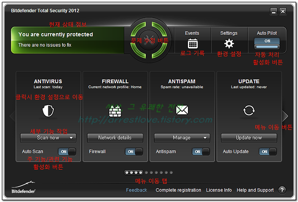Click the Events label
298x202 pixels.
click(192, 33)
